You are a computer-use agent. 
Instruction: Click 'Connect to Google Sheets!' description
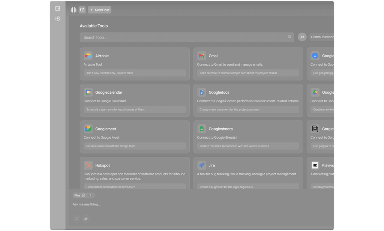point(217,137)
